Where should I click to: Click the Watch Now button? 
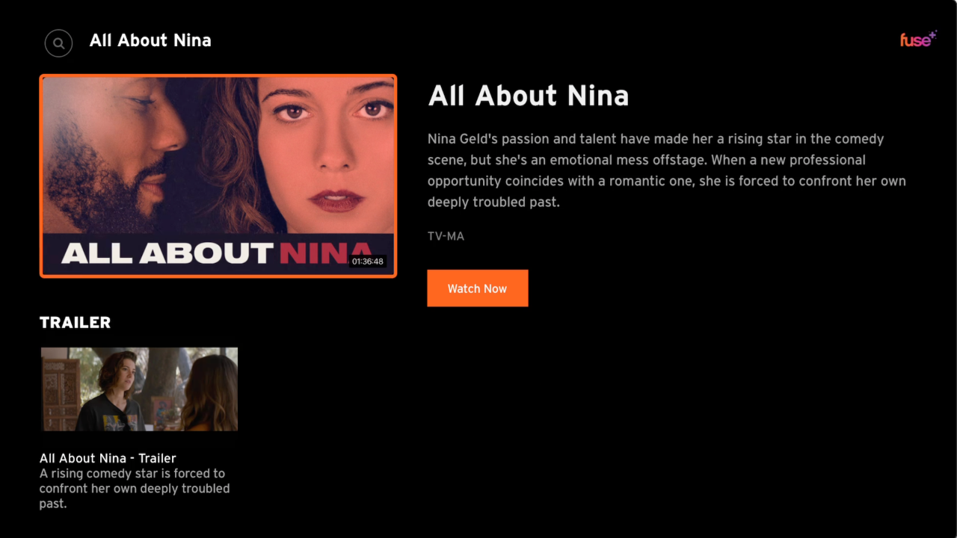point(477,288)
